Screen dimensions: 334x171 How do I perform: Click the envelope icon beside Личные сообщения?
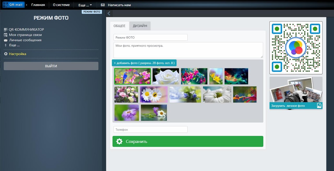click(x=6, y=40)
